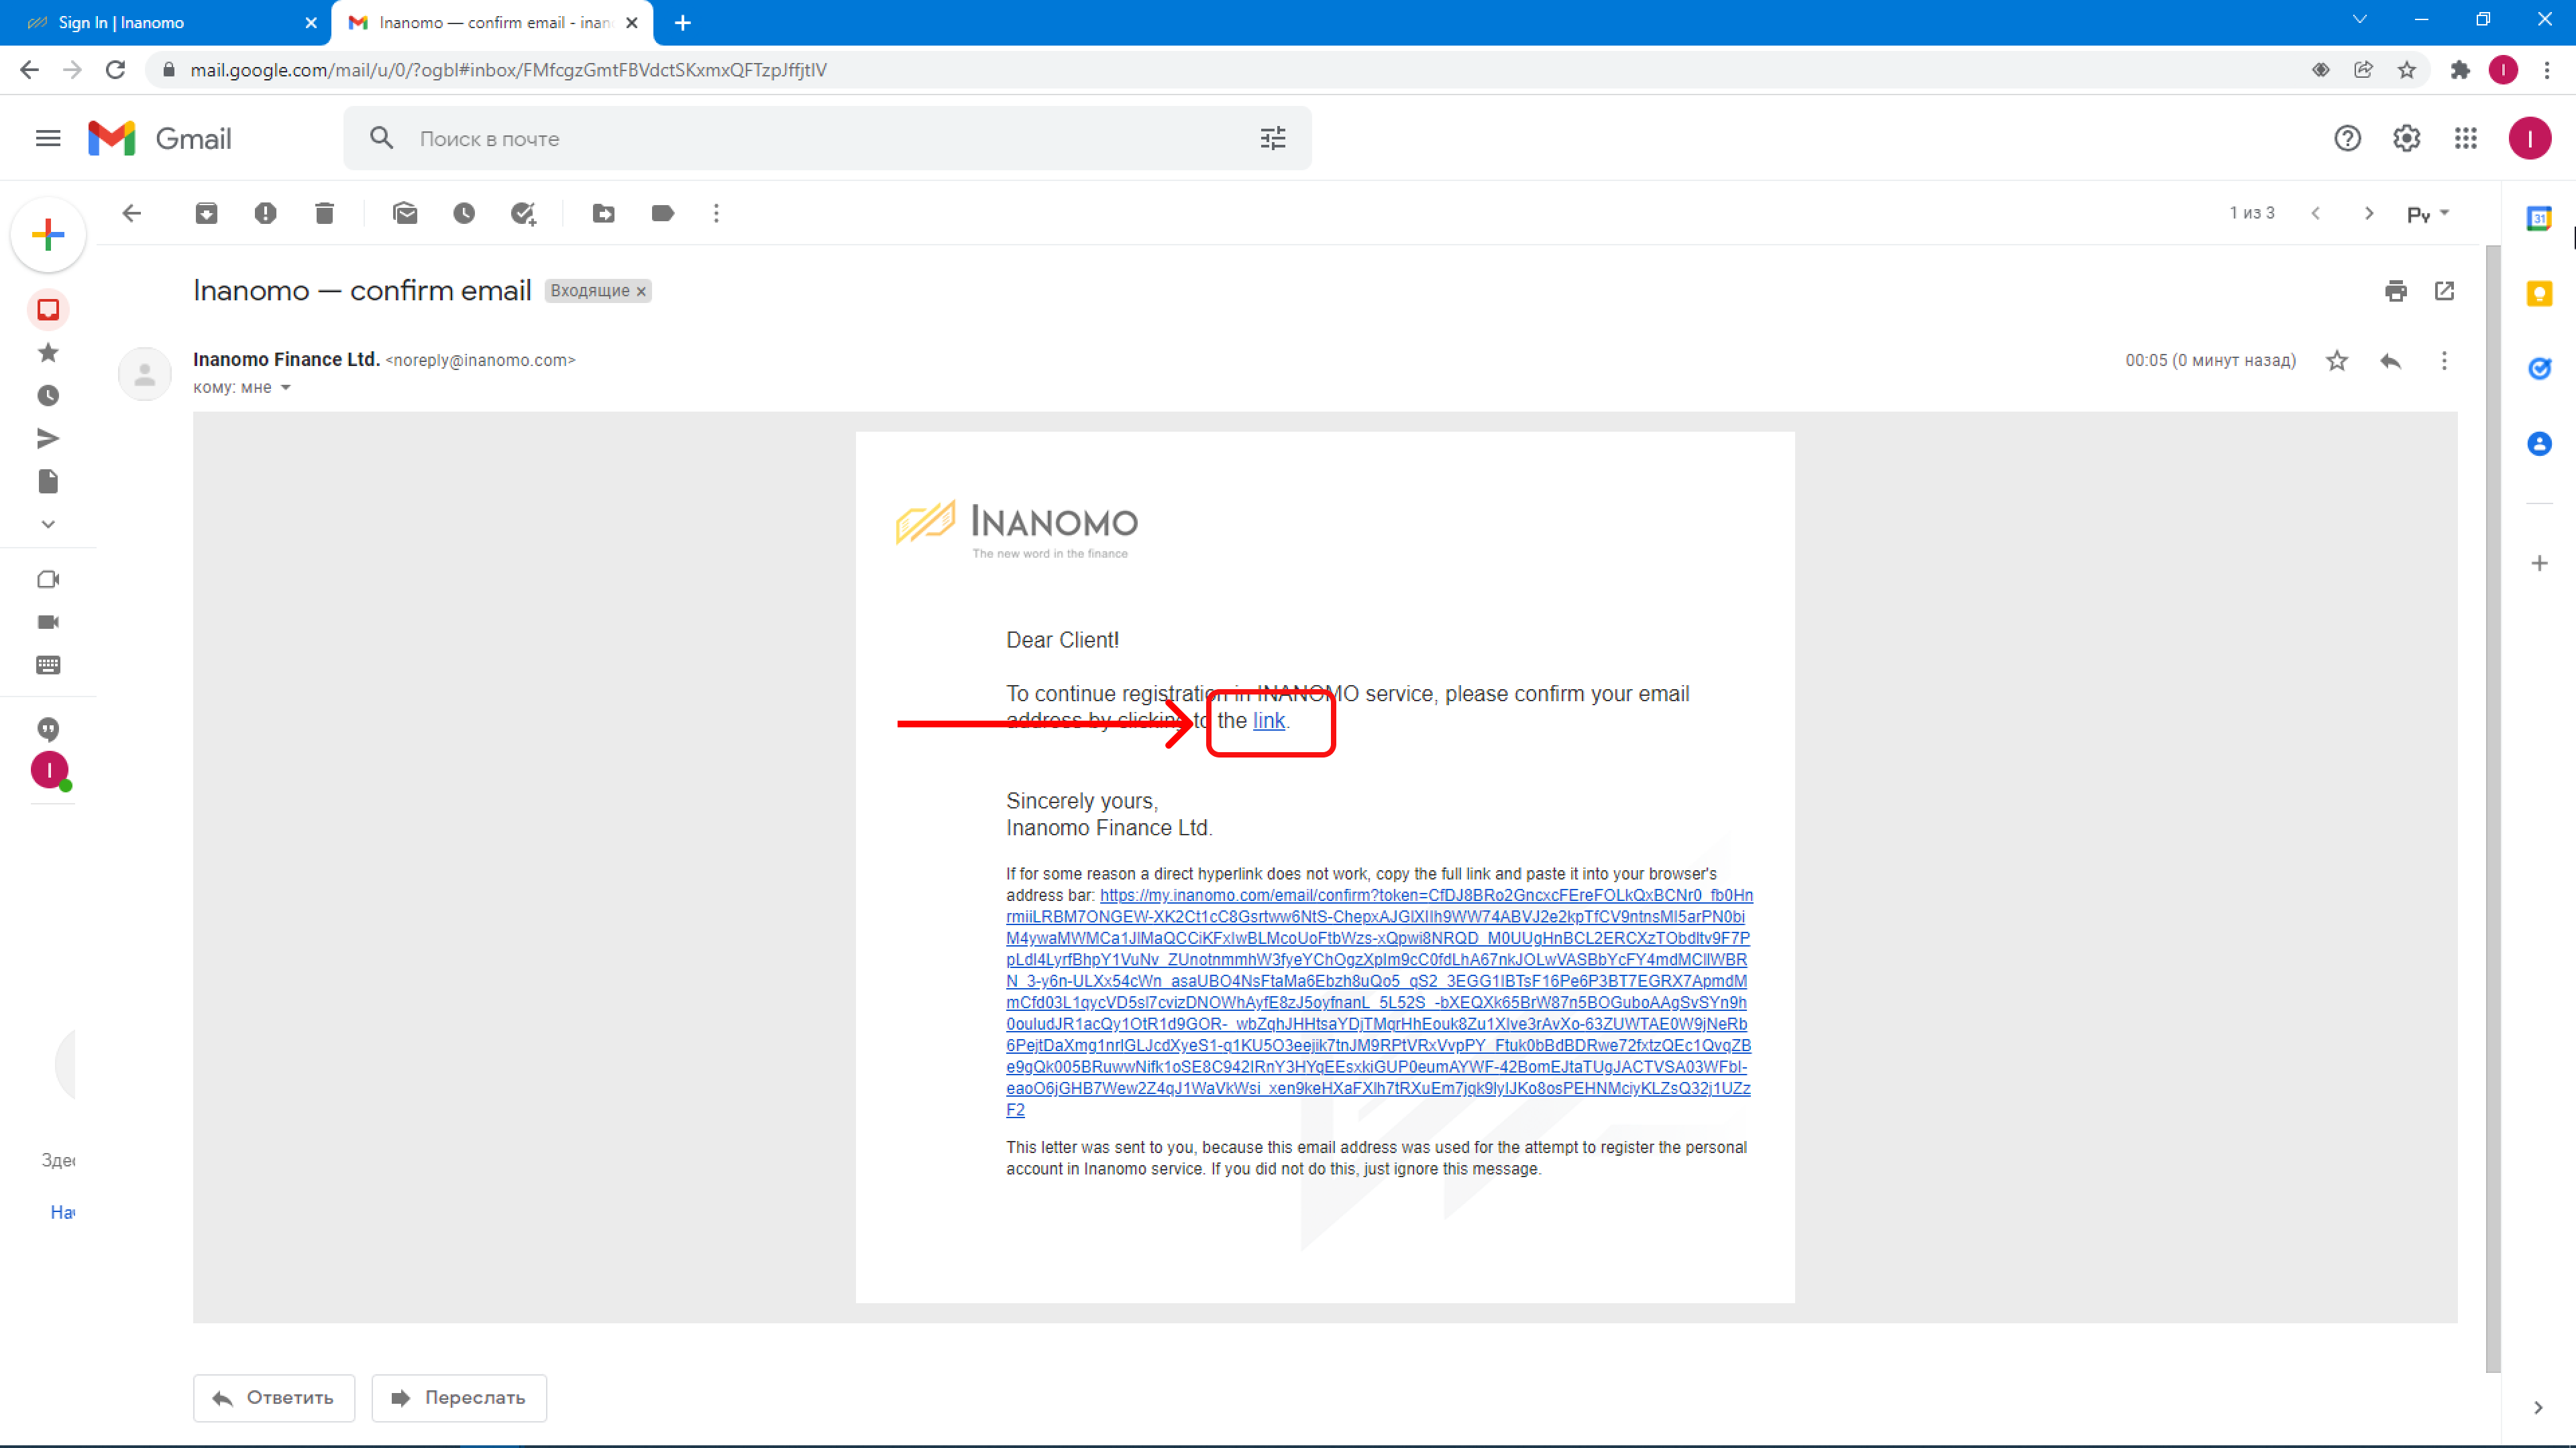The width and height of the screenshot is (2576, 1448).
Task: Open Sent folder in sidebar
Action: coord(48,438)
